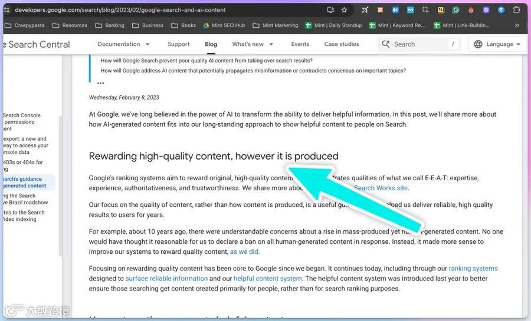The width and height of the screenshot is (531, 321).
Task: Open the yellow up-down arrows extension
Action: pyautogui.click(x=441, y=10)
